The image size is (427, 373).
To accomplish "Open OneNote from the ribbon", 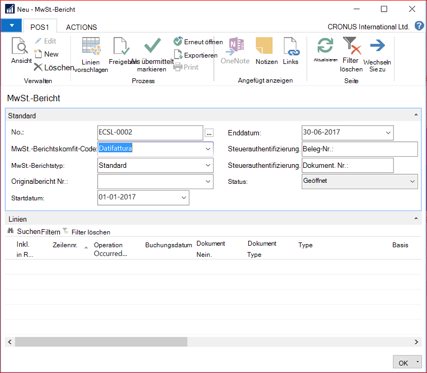I will tap(235, 51).
